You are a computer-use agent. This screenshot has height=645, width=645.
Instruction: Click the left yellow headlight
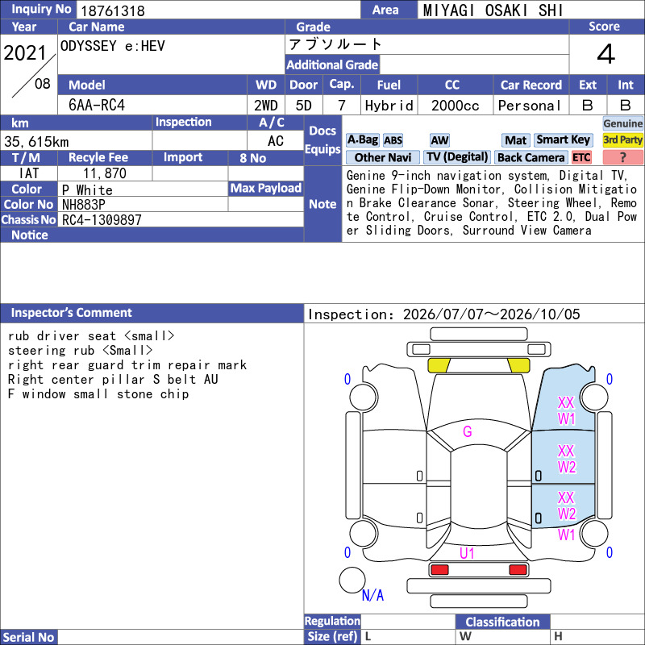coord(439,365)
